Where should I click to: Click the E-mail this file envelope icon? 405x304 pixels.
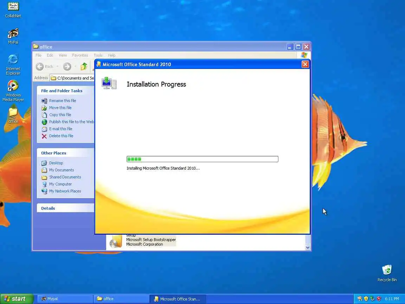[x=44, y=129]
